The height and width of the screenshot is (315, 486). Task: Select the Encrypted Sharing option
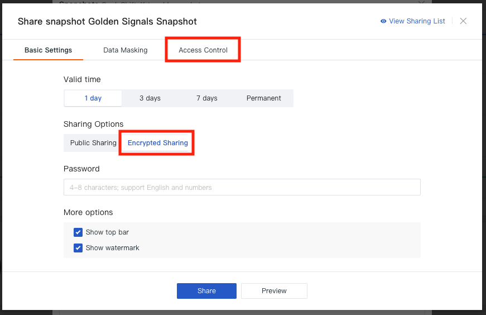158,143
